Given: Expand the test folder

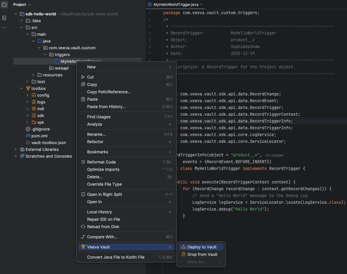Looking at the screenshot, I should (x=27, y=82).
